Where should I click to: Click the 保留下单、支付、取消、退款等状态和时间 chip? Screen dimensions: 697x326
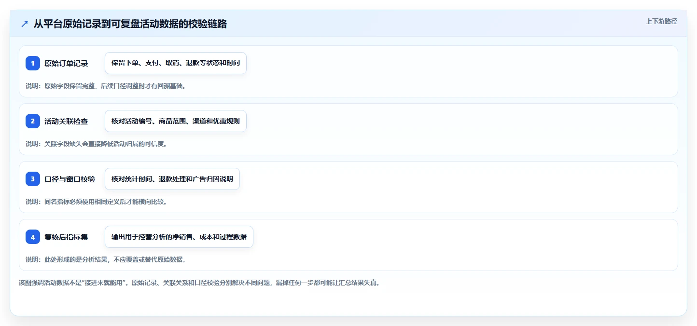176,63
